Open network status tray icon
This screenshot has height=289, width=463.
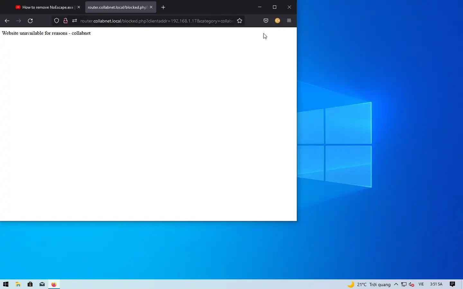click(404, 284)
